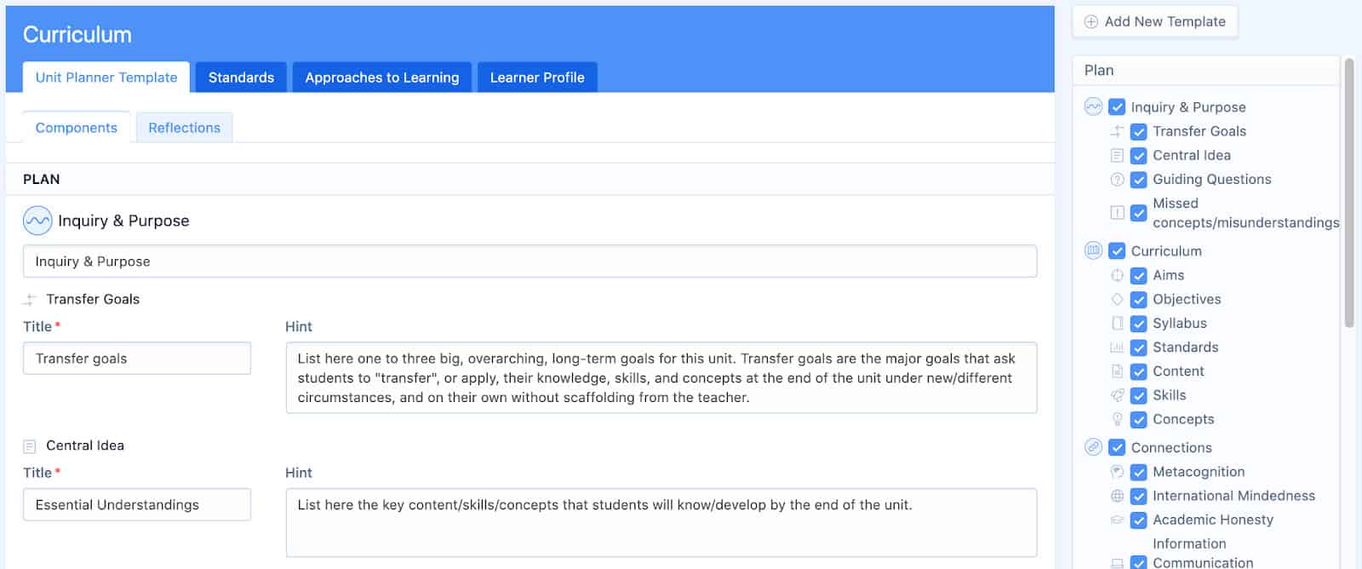Click the Add New Template button
This screenshot has height=569, width=1362.
(1154, 21)
